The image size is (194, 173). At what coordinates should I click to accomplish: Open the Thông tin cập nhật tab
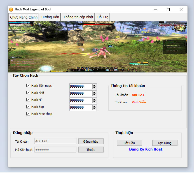click(x=78, y=17)
